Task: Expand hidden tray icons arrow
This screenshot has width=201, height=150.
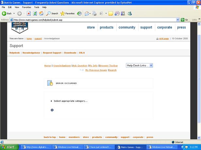Action: pos(182,147)
